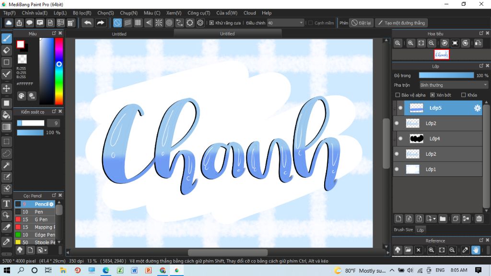This screenshot has width=491, height=276.
Task: Show hidden icons chevron in system tray
Action: click(x=392, y=270)
